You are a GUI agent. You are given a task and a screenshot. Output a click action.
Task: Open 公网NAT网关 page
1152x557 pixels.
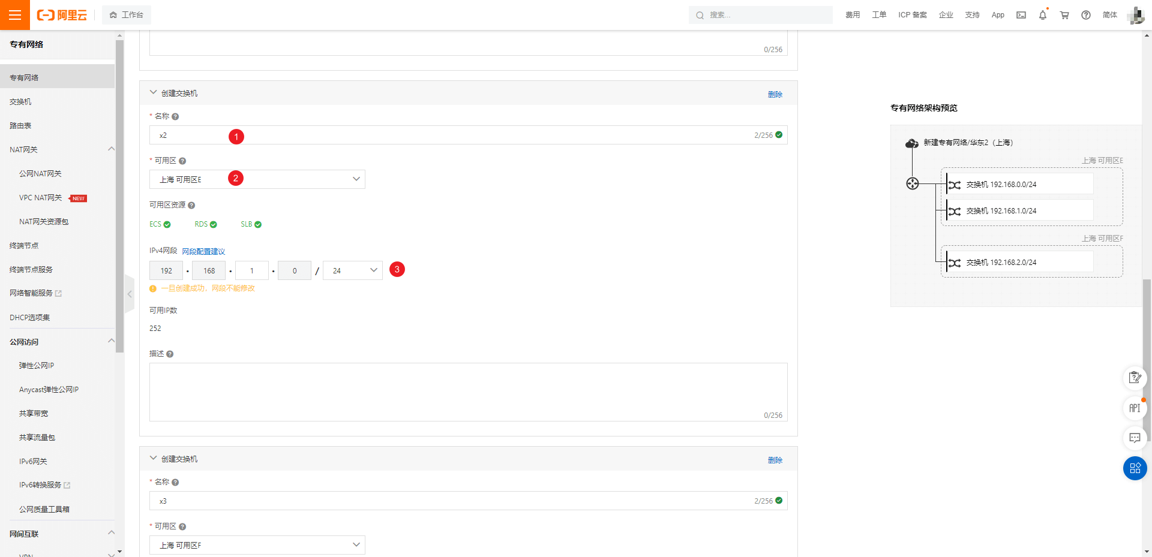click(40, 173)
